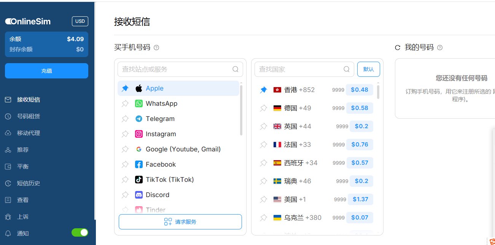Click help icon beside 我的号码
This screenshot has height=245, width=495.
click(440, 48)
